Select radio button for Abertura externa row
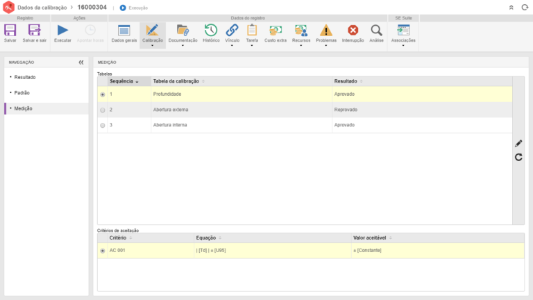Viewport: 533px width, 300px height. click(103, 110)
